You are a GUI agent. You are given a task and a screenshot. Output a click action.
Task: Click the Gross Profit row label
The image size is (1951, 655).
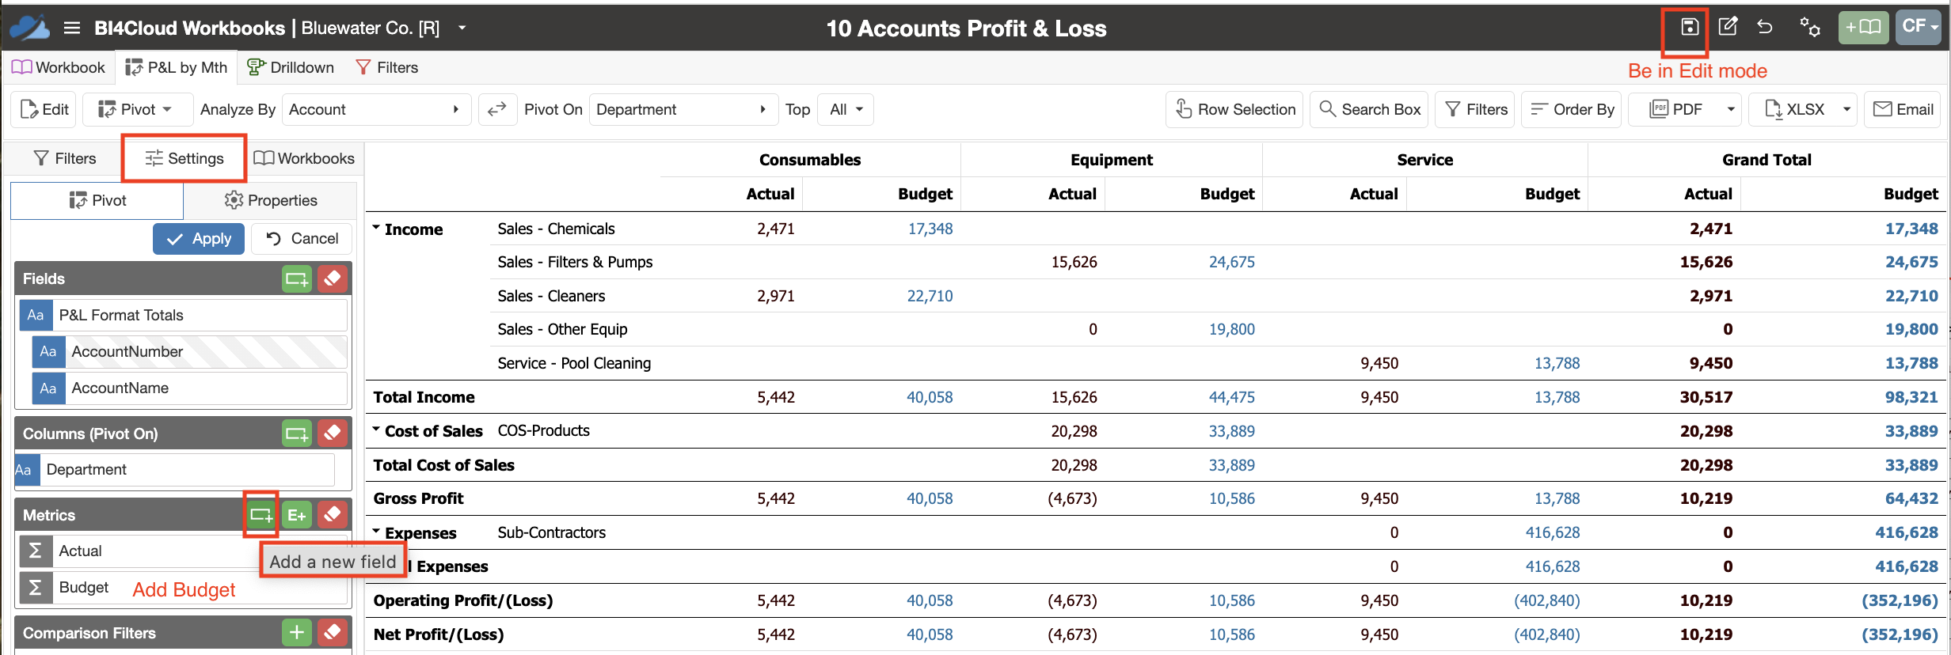pos(418,498)
